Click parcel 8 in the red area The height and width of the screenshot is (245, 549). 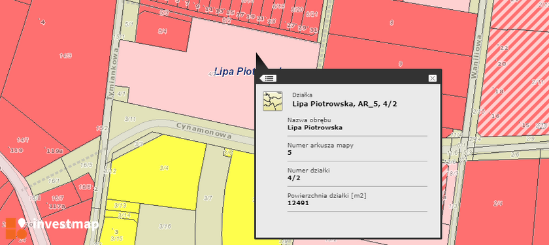pyautogui.click(x=391, y=23)
